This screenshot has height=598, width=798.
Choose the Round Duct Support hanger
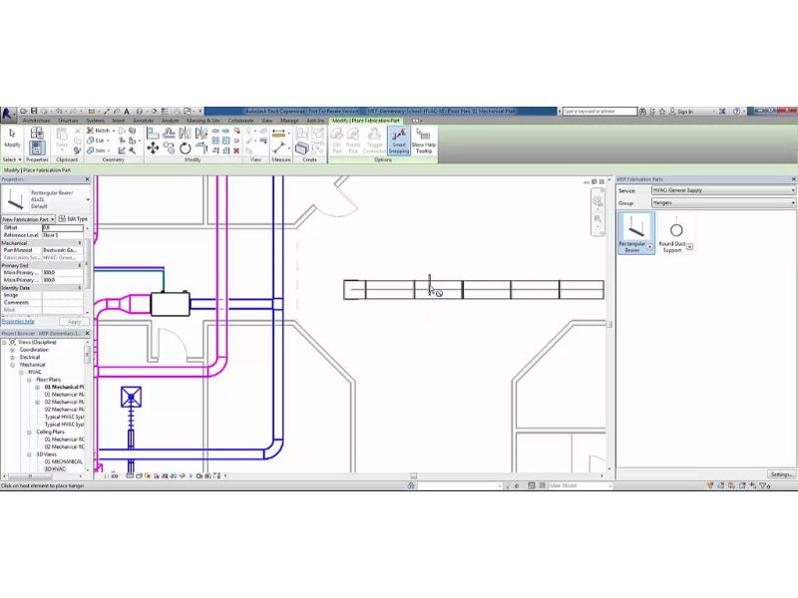pos(670,235)
